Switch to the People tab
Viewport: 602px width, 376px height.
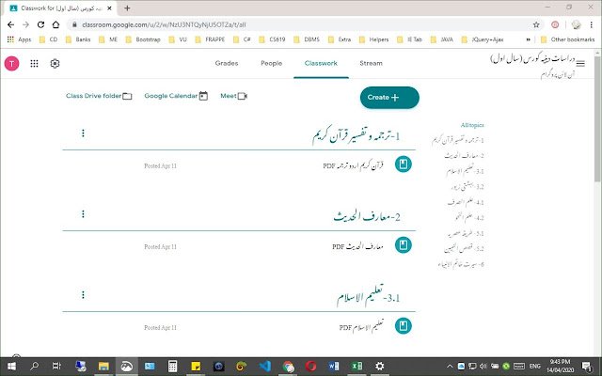272,63
